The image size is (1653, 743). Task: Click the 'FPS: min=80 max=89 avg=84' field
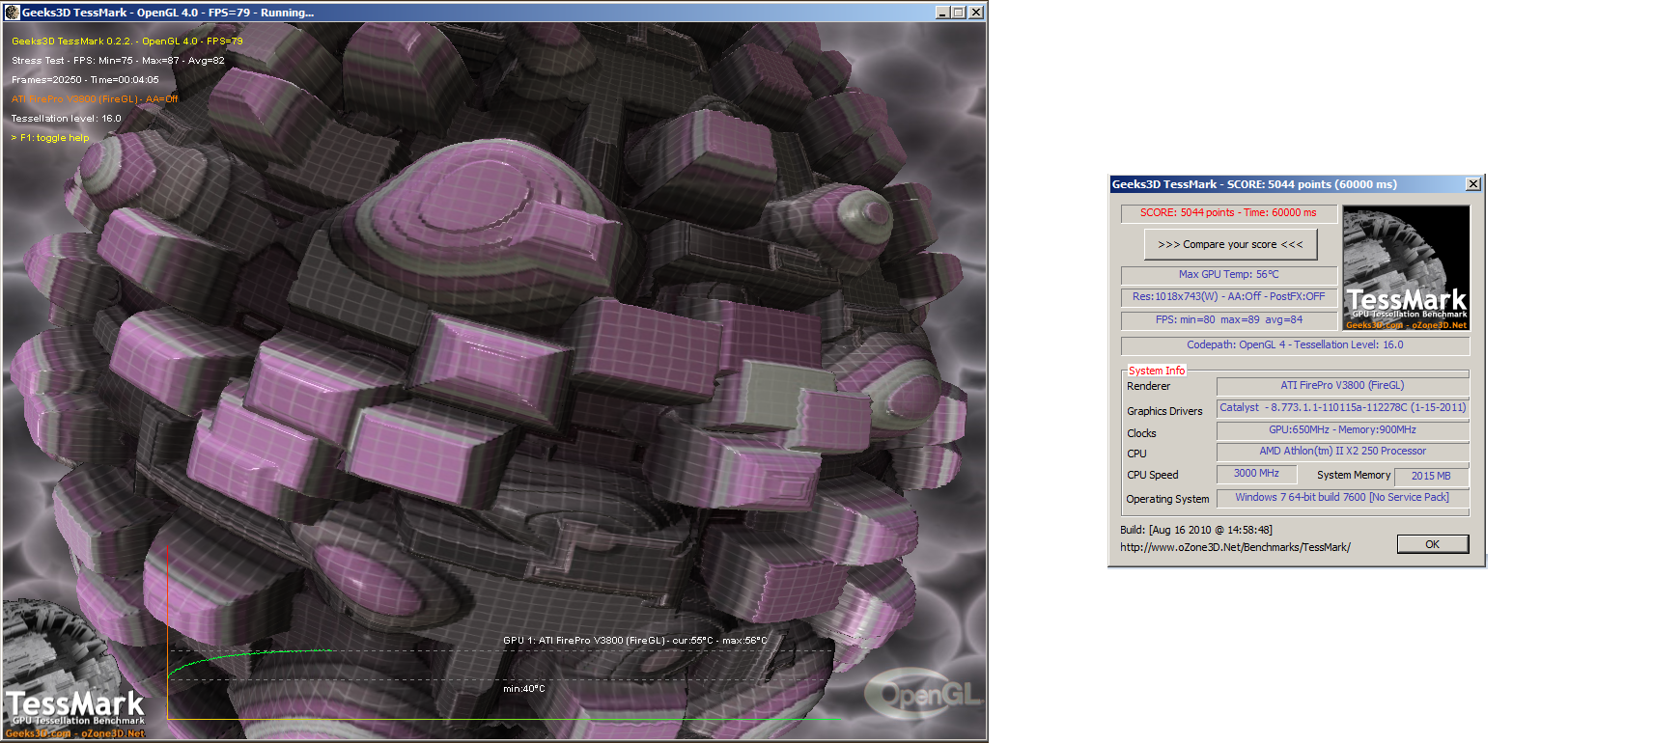(x=1228, y=320)
